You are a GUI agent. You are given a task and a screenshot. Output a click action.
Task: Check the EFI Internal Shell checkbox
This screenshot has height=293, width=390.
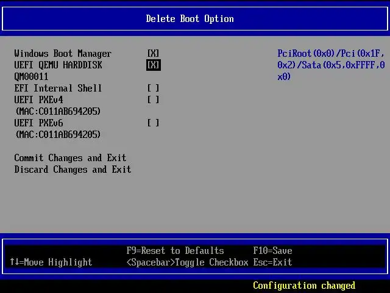(x=153, y=88)
